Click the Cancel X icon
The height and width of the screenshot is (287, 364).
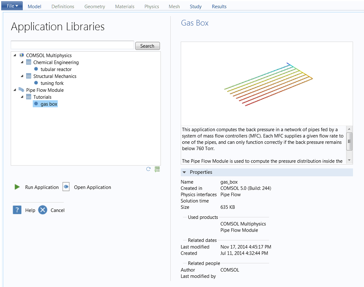43,210
